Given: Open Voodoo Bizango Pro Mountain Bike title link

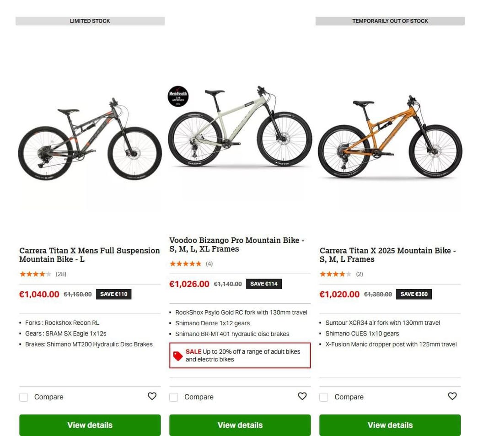Looking at the screenshot, I should pyautogui.click(x=236, y=244).
